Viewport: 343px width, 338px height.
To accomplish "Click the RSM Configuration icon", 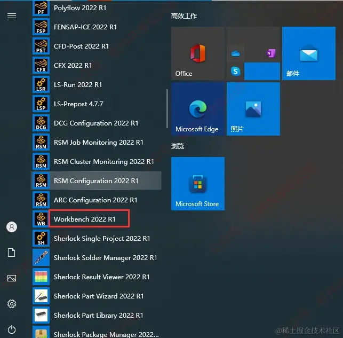I will (41, 181).
